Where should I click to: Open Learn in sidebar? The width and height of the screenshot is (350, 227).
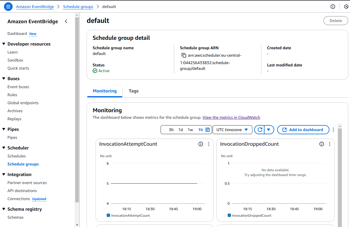pos(13,52)
